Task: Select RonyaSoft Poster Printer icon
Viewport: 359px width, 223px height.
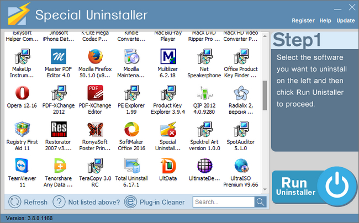Action: [95, 129]
